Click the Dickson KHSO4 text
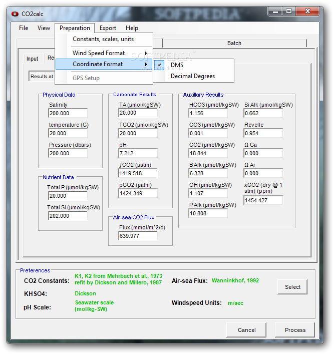This screenshot has height=354, width=334. (85, 293)
